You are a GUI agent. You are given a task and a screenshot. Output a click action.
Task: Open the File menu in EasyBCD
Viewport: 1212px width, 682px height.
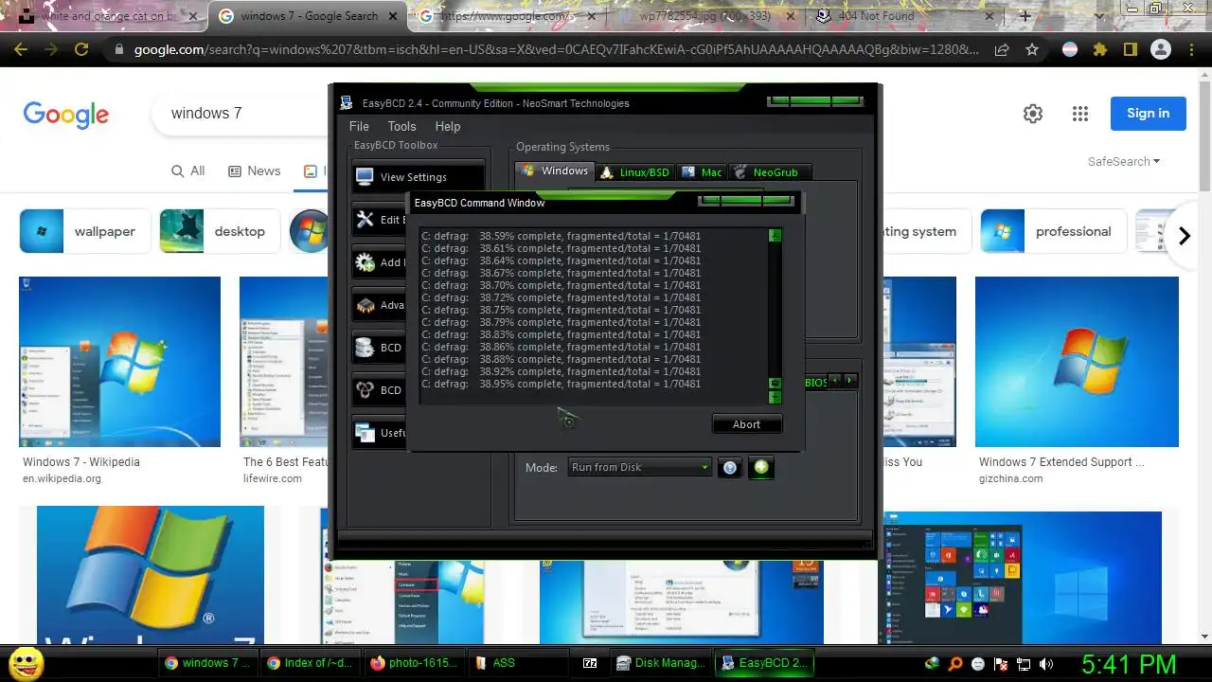[359, 126]
